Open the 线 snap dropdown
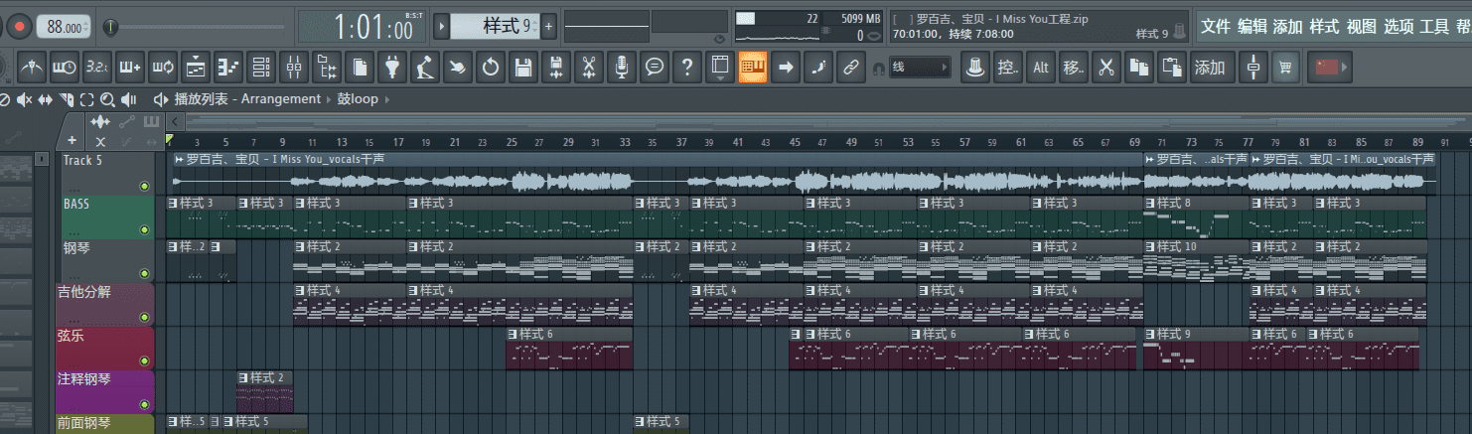This screenshot has height=434, width=1472. coord(919,68)
